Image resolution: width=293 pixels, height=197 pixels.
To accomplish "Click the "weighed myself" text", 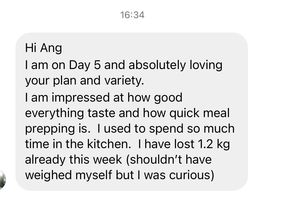I will click(x=68, y=175).
